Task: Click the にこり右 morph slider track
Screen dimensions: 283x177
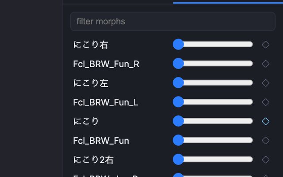Action: point(213,44)
